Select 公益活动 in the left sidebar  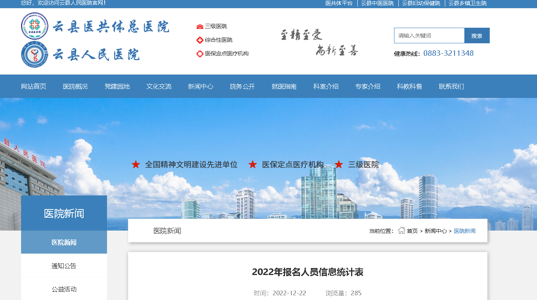tap(64, 289)
